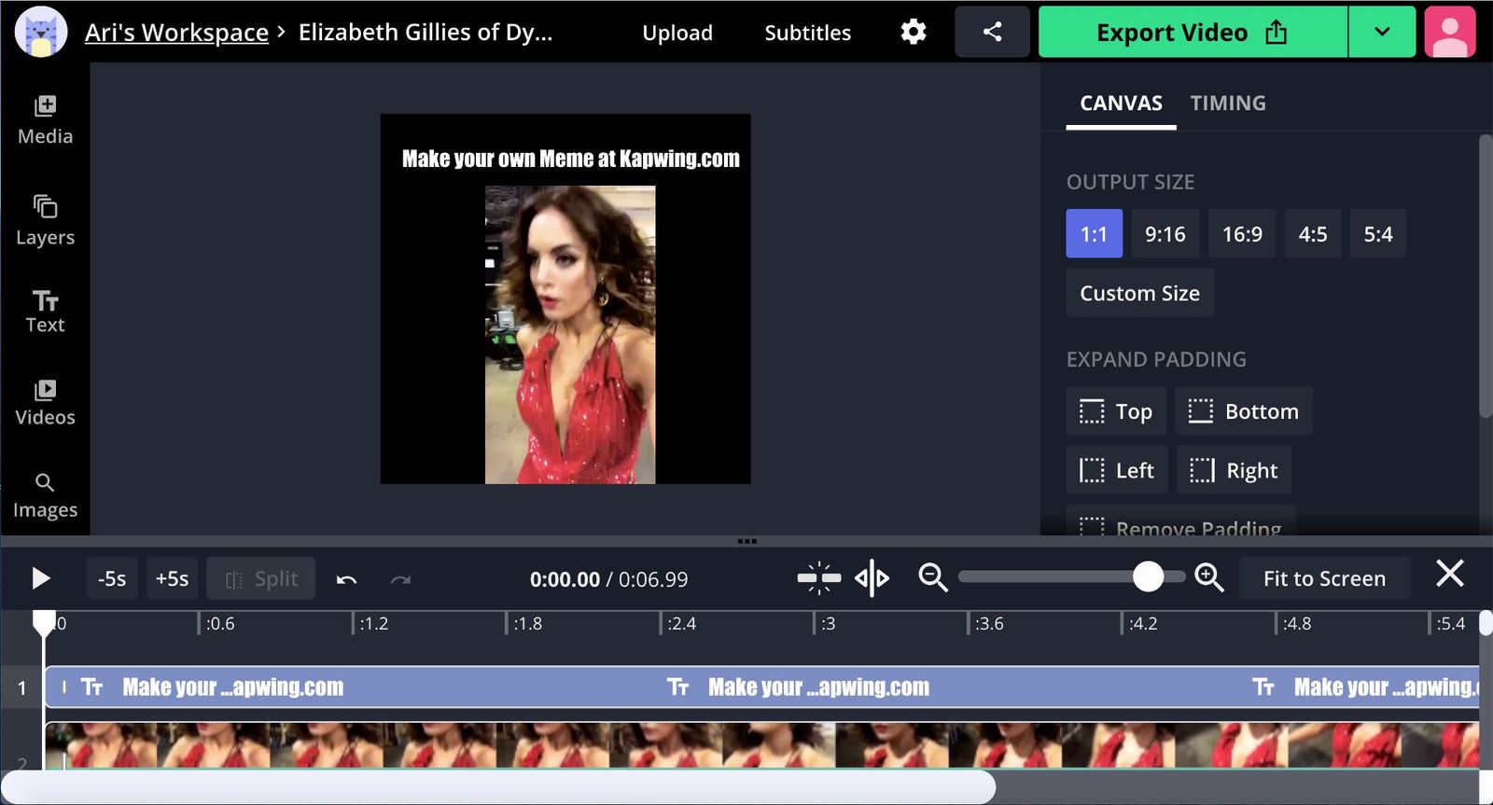This screenshot has width=1493, height=805.
Task: Zoom out of the timeline
Action: coord(932,578)
